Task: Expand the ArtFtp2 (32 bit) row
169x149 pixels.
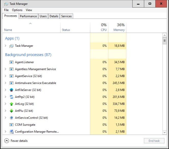Action: (x=6, y=97)
